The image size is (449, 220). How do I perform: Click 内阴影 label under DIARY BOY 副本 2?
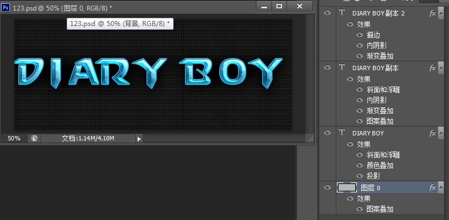tap(376, 46)
